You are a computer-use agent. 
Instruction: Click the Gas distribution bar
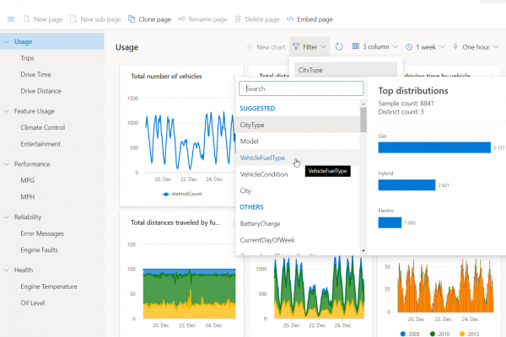tap(434, 147)
